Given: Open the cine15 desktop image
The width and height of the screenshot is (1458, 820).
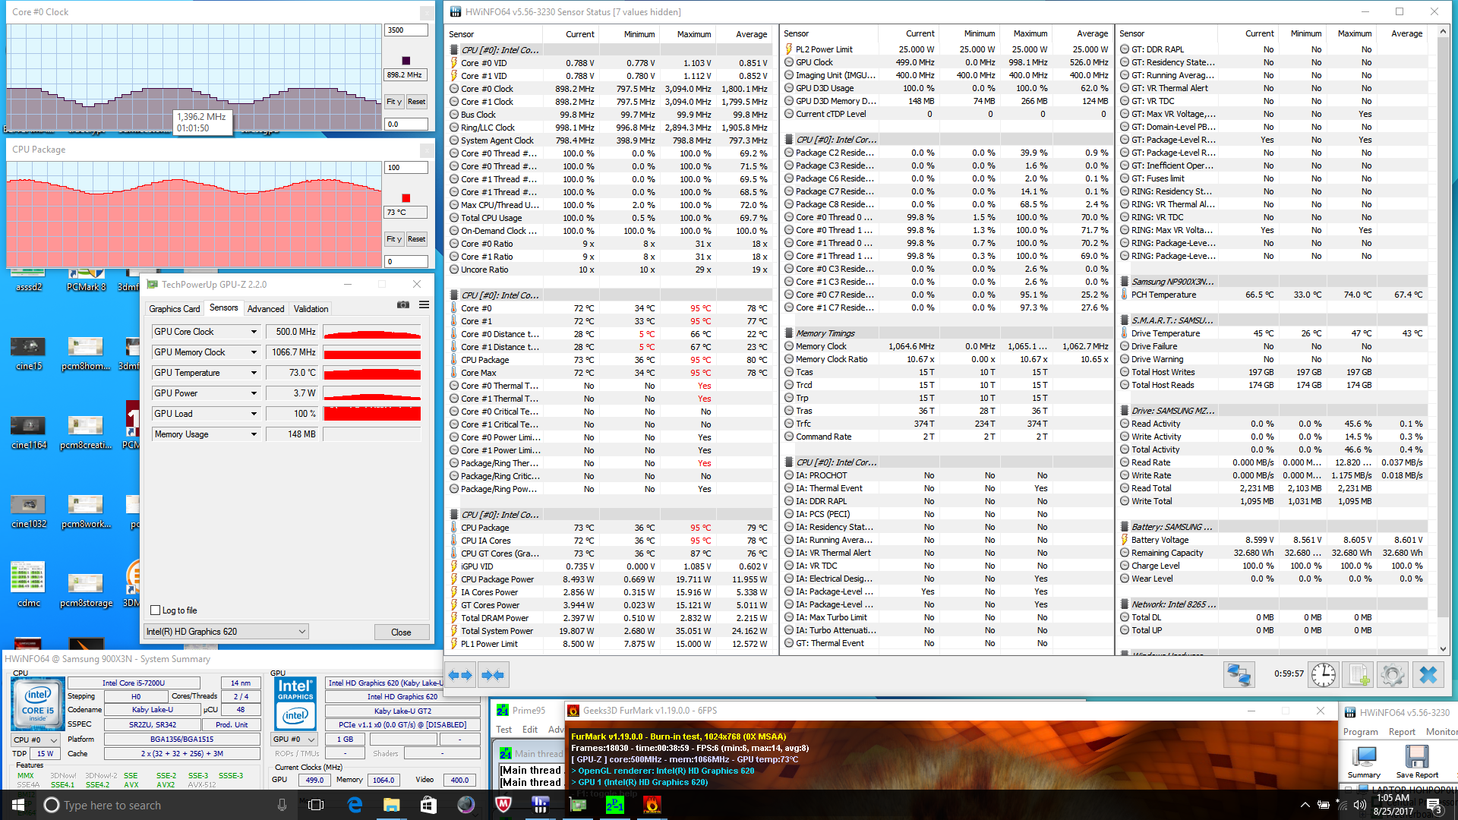Looking at the screenshot, I should (x=29, y=353).
